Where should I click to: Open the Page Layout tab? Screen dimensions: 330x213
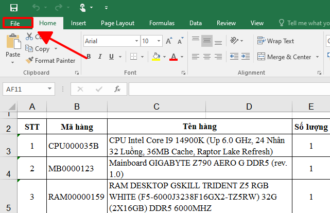[x=117, y=23]
